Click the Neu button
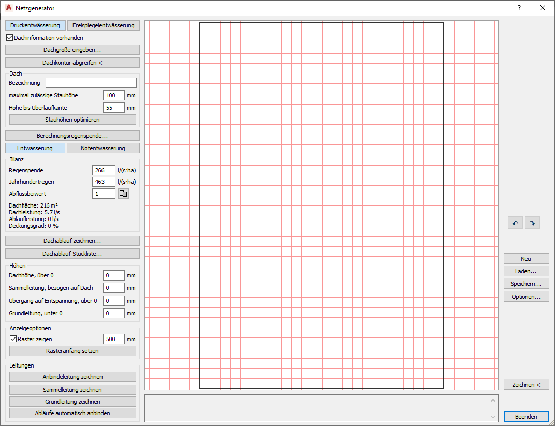 pyautogui.click(x=526, y=259)
